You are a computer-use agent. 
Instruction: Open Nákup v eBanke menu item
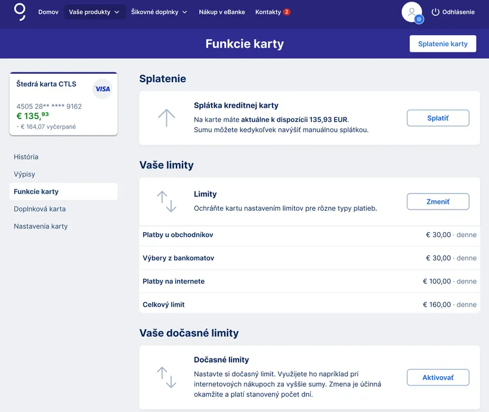point(222,12)
